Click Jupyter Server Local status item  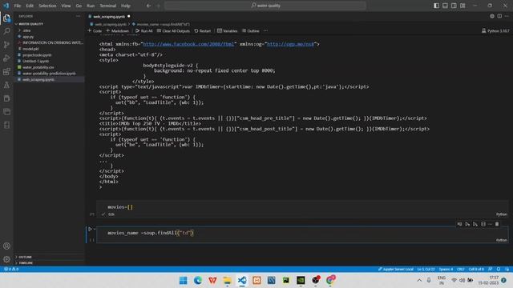pyautogui.click(x=395, y=269)
